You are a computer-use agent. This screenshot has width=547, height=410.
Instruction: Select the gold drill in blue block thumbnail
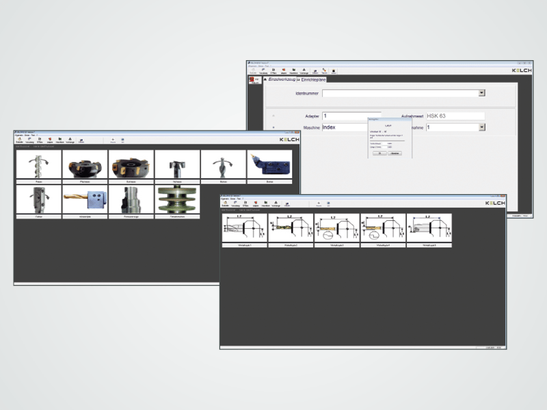click(85, 200)
